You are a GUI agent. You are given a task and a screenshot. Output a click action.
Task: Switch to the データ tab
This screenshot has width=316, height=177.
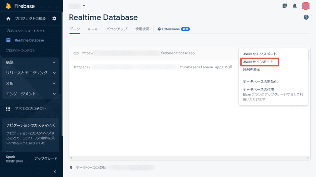[x=74, y=29]
